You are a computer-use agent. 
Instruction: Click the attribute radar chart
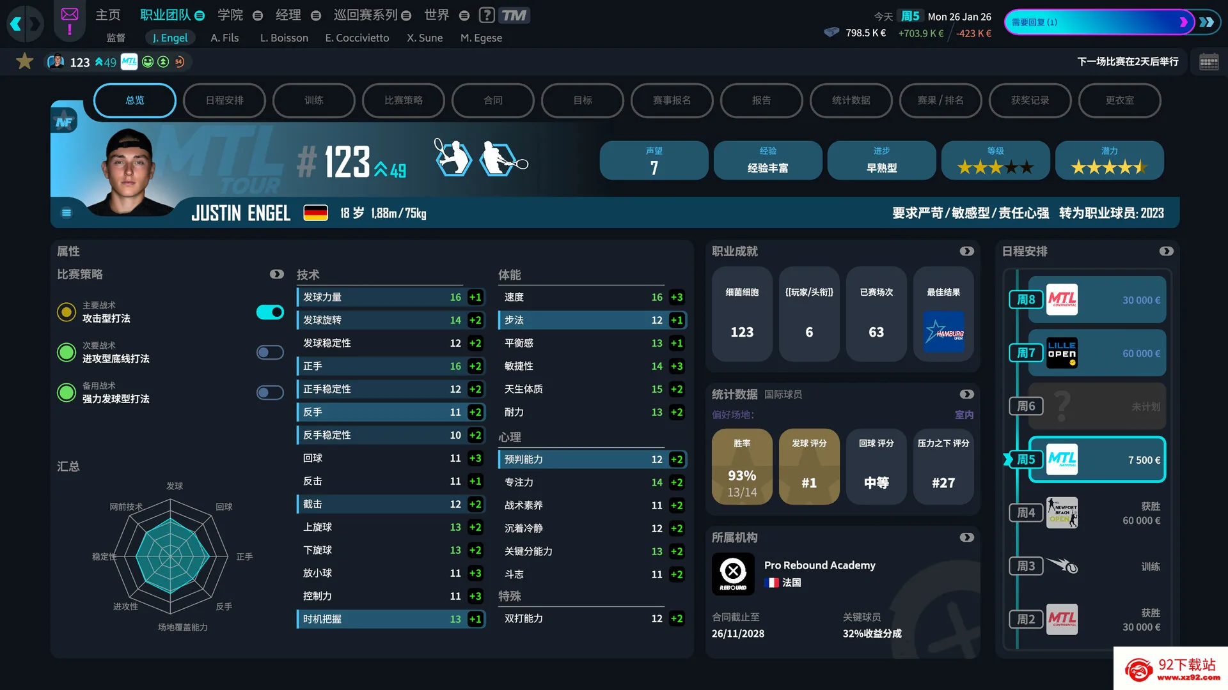[171, 556]
